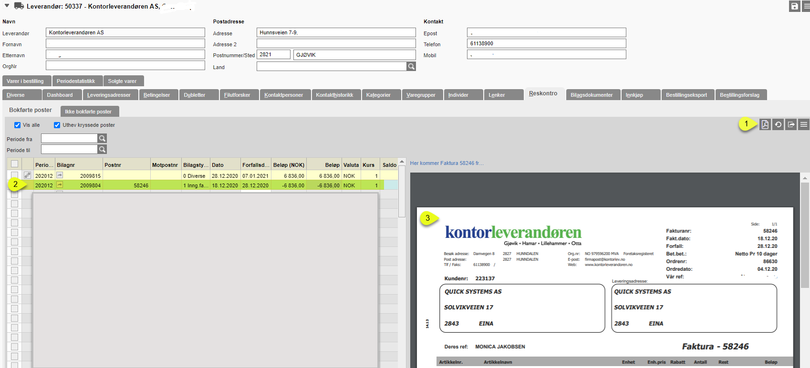Open the Lenker tab
Screen dimensions: 810x368
pos(503,95)
